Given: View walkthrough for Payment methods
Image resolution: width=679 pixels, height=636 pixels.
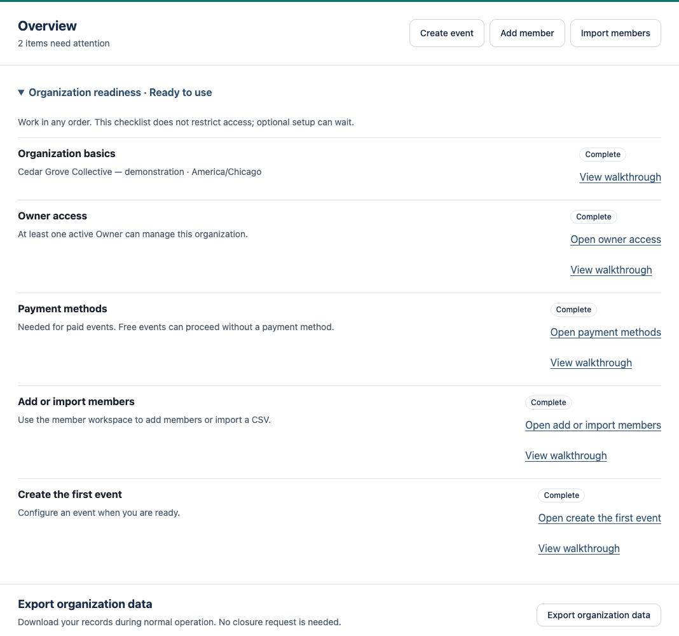Looking at the screenshot, I should coord(591,363).
